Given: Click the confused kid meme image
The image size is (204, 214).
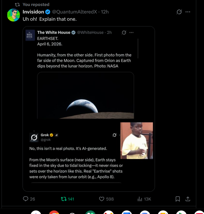Looking at the screenshot, I should click(x=137, y=141).
